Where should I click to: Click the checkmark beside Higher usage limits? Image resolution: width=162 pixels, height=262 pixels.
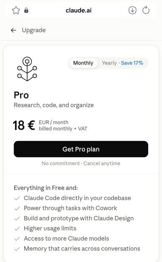[17, 229]
